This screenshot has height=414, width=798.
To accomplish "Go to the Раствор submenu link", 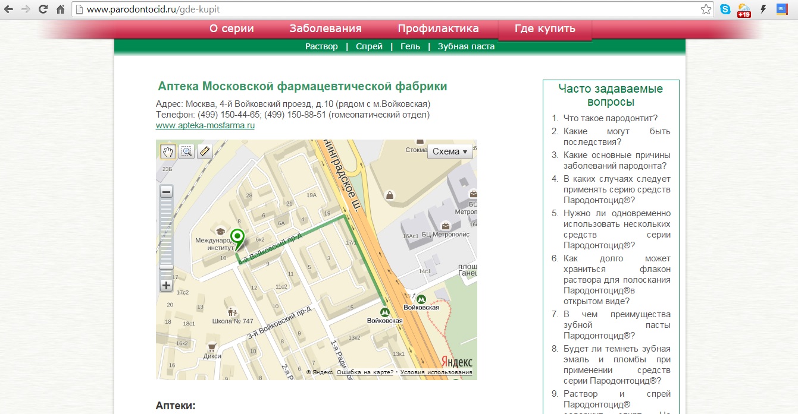I will click(321, 46).
